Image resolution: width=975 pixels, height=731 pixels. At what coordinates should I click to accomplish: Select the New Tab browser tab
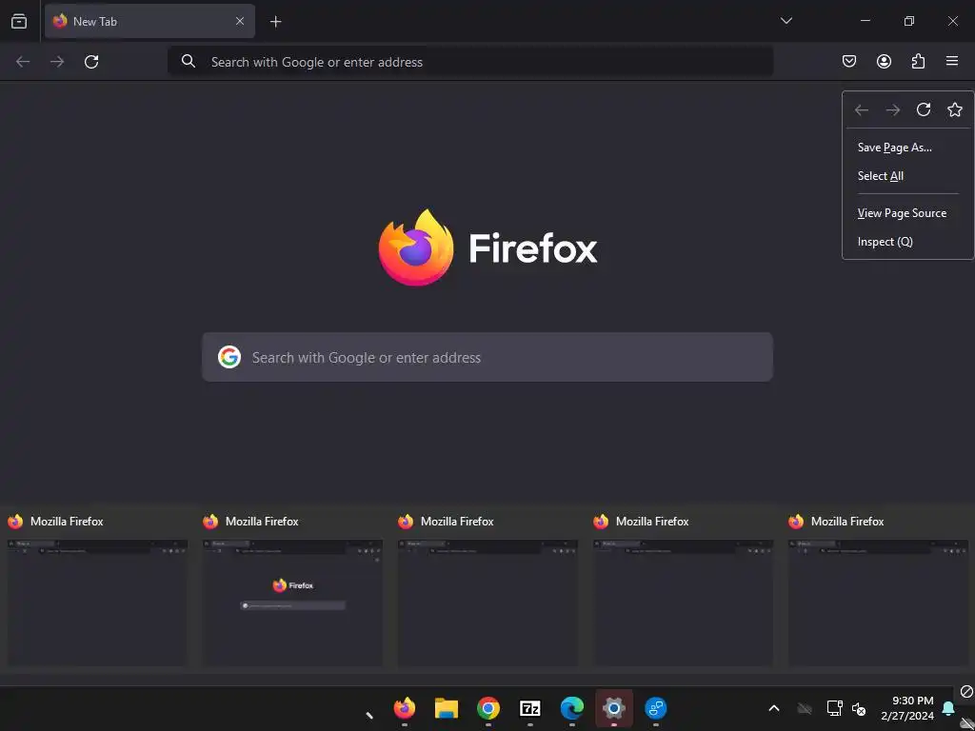(x=149, y=21)
